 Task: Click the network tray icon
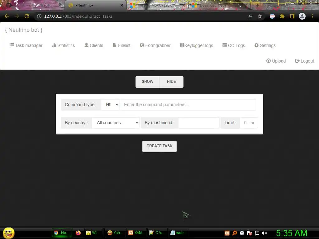click(257, 233)
